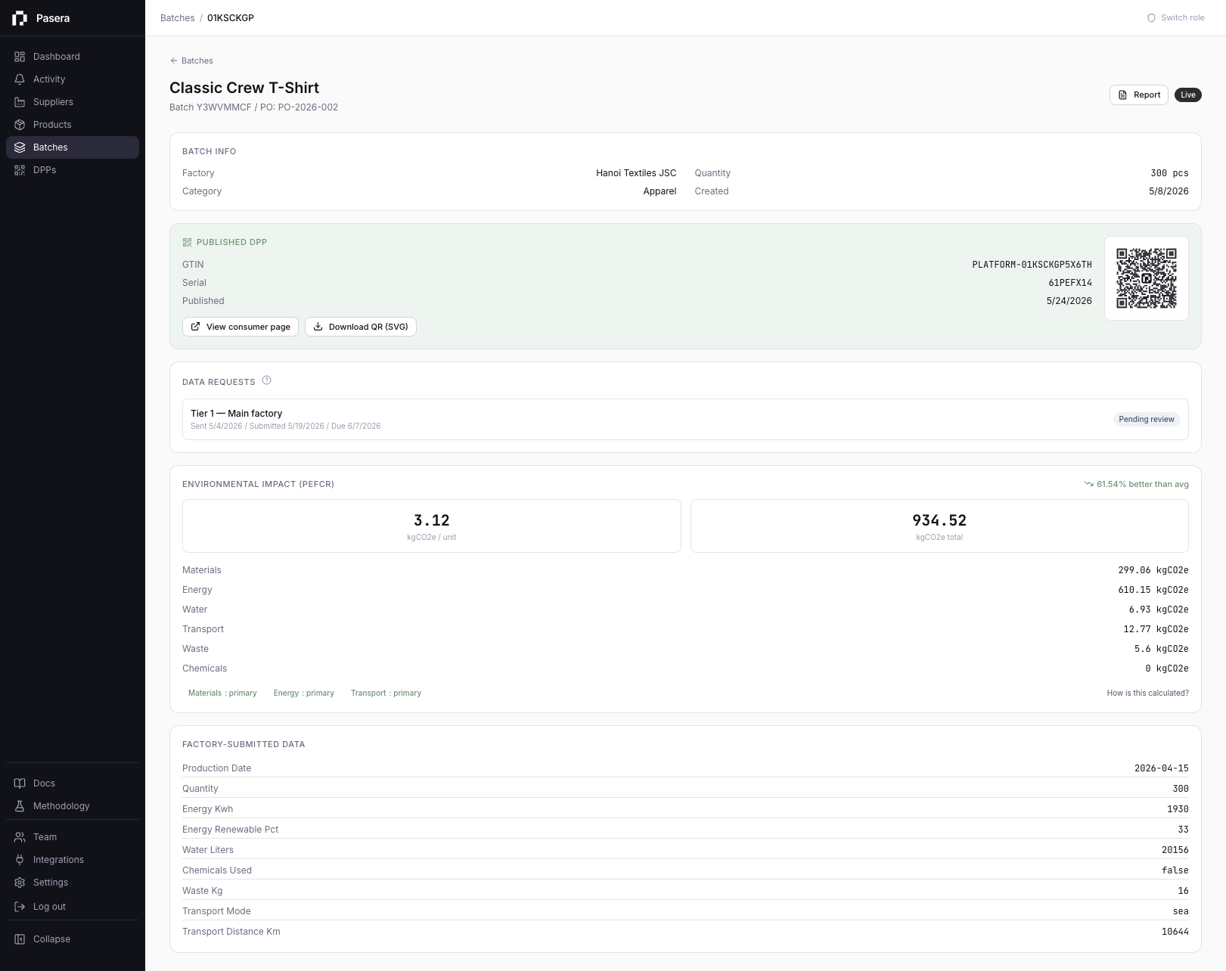Follow the 'How is this calculated?' link
This screenshot has height=971, width=1226.
[1147, 693]
